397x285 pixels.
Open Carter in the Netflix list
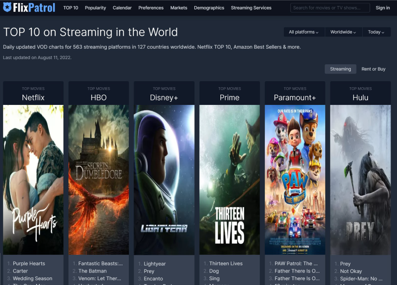[x=20, y=271]
